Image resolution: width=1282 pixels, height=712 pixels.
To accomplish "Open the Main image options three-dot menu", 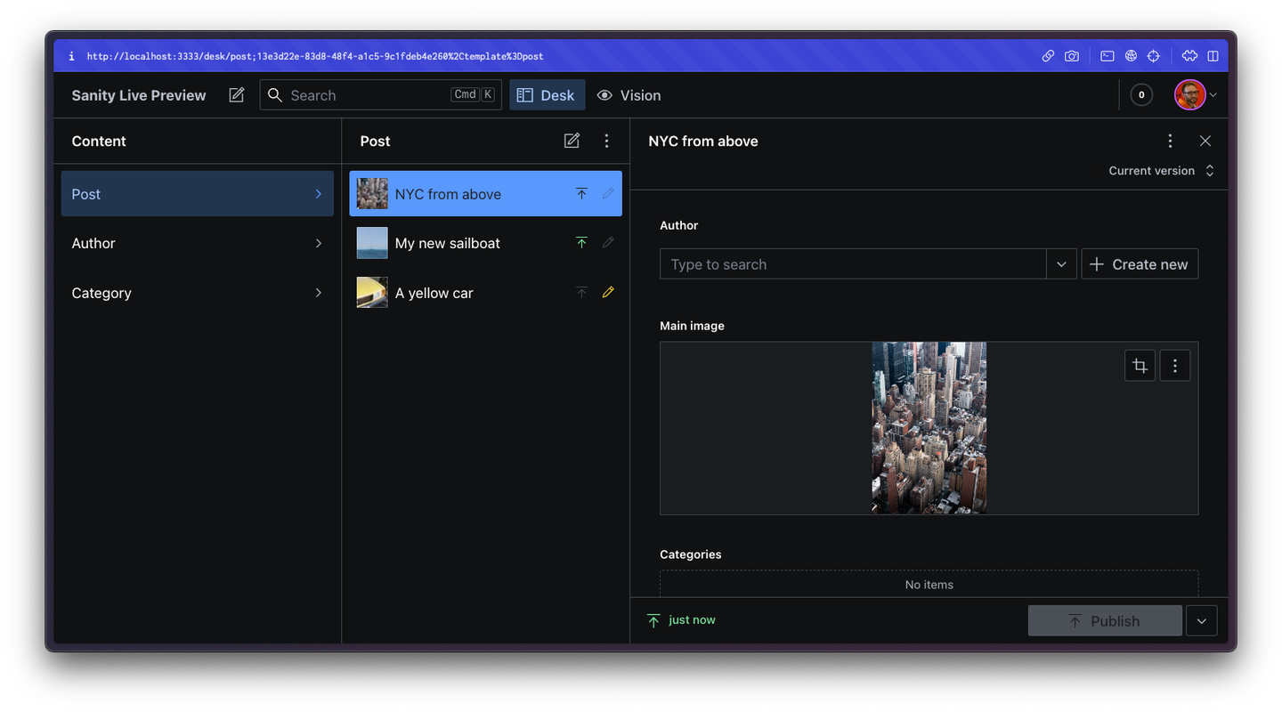I will 1175,365.
